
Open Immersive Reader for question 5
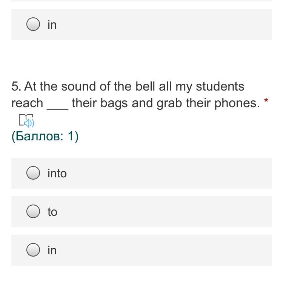click(x=26, y=121)
